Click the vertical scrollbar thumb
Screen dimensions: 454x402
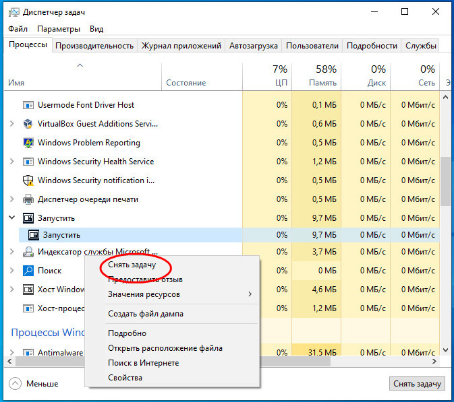point(446,181)
